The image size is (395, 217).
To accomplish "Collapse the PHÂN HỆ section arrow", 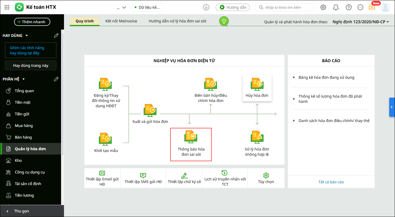I will [x=24, y=79].
